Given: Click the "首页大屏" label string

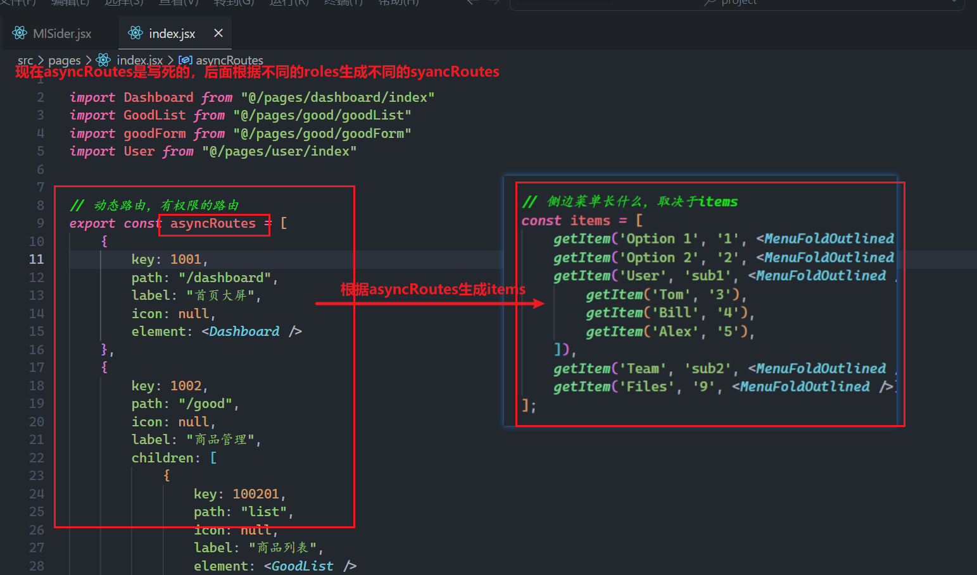Looking at the screenshot, I should click(x=221, y=295).
